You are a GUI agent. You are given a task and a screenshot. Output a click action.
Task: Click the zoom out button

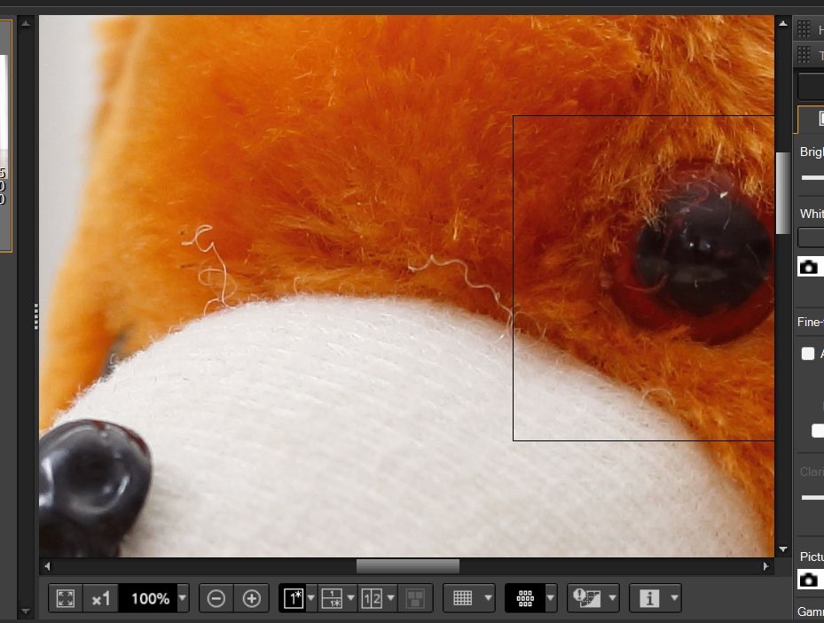click(215, 598)
